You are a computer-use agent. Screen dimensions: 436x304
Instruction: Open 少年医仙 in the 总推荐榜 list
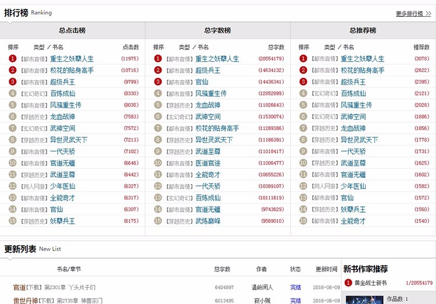[353, 187]
